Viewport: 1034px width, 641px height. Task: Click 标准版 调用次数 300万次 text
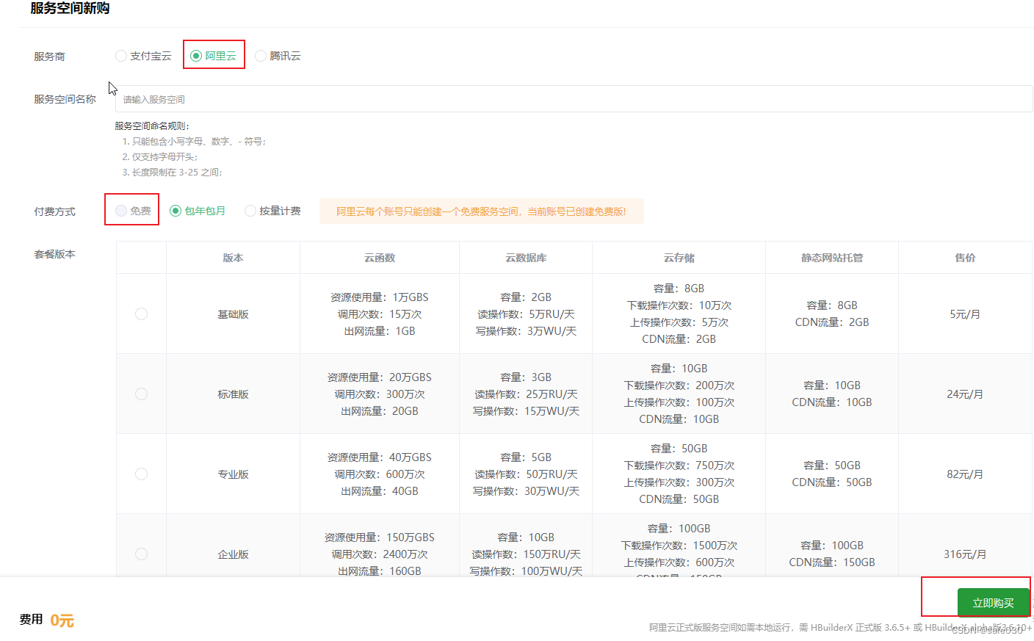[380, 394]
